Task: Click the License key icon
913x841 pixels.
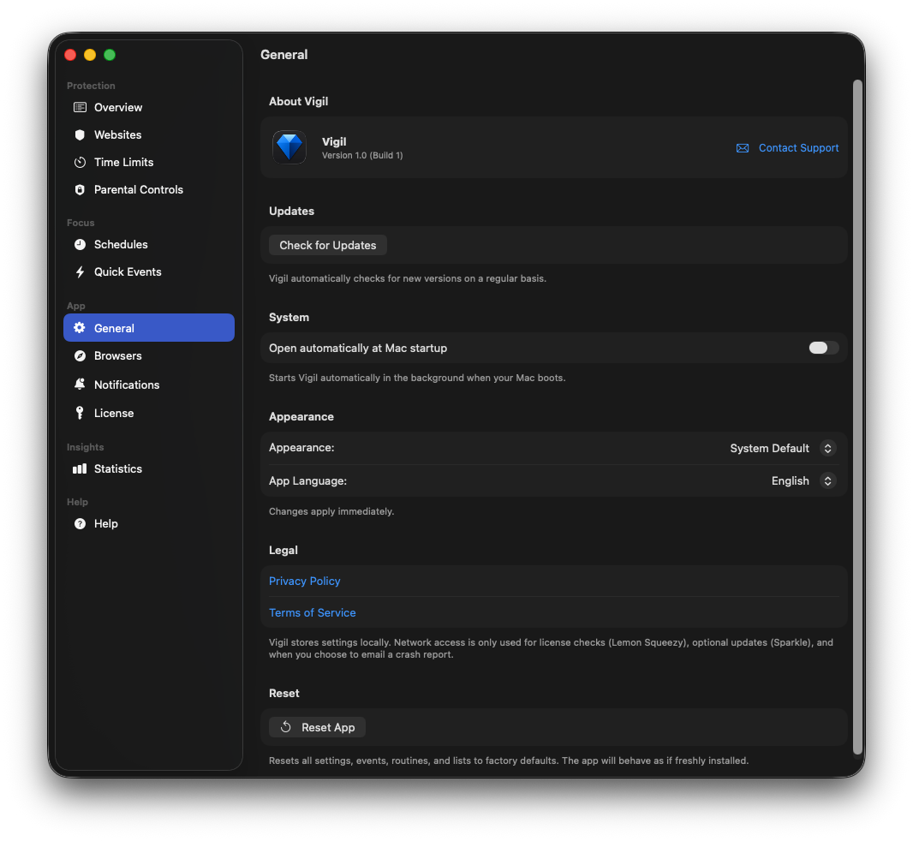Action: point(80,412)
